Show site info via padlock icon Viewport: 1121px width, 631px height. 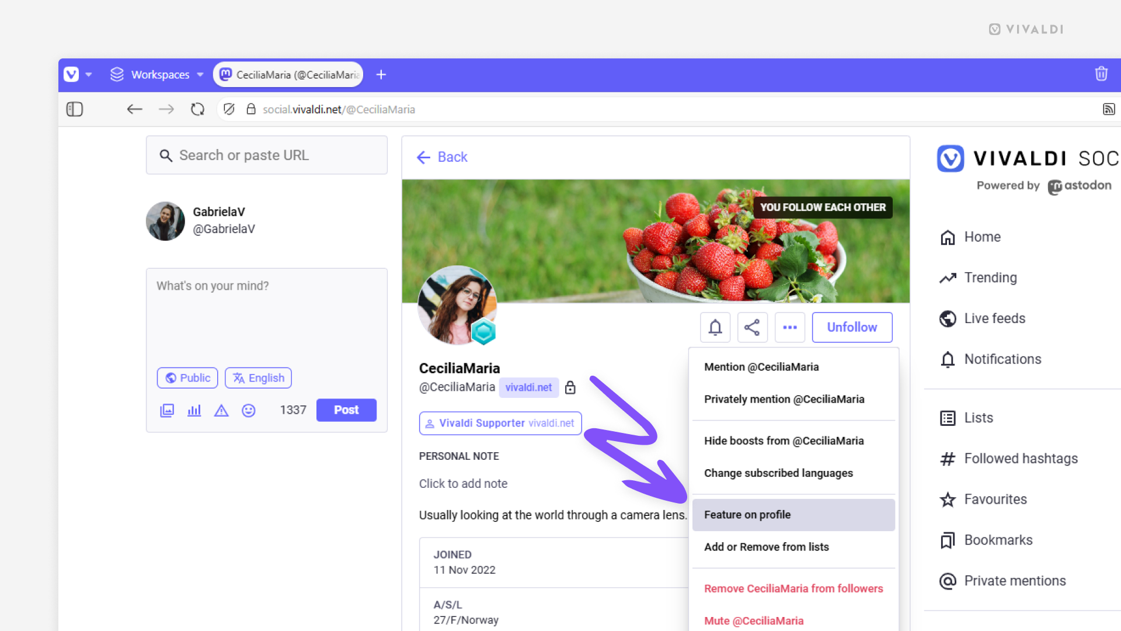[x=251, y=109]
